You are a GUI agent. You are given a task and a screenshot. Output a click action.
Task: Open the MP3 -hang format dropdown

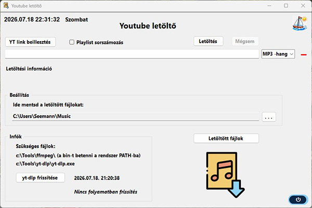point(278,54)
